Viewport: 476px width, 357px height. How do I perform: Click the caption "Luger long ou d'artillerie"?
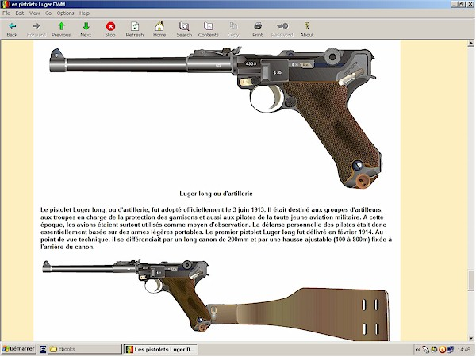coord(216,194)
